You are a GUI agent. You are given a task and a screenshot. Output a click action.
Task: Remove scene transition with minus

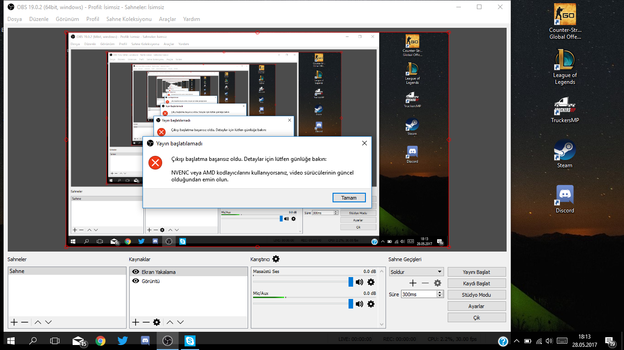point(425,283)
